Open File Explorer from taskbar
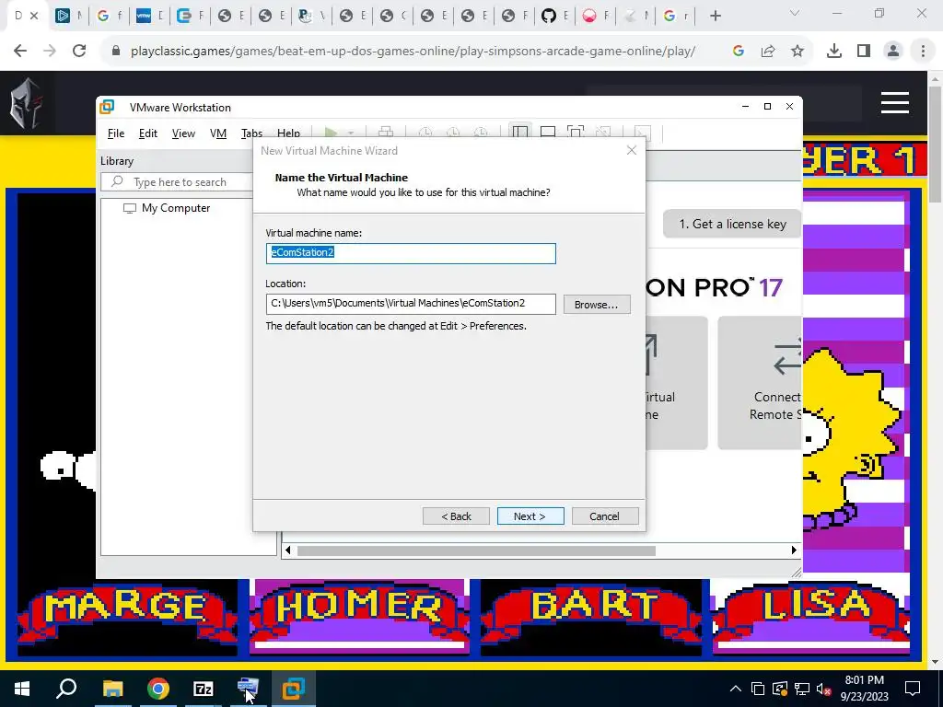 (x=112, y=689)
